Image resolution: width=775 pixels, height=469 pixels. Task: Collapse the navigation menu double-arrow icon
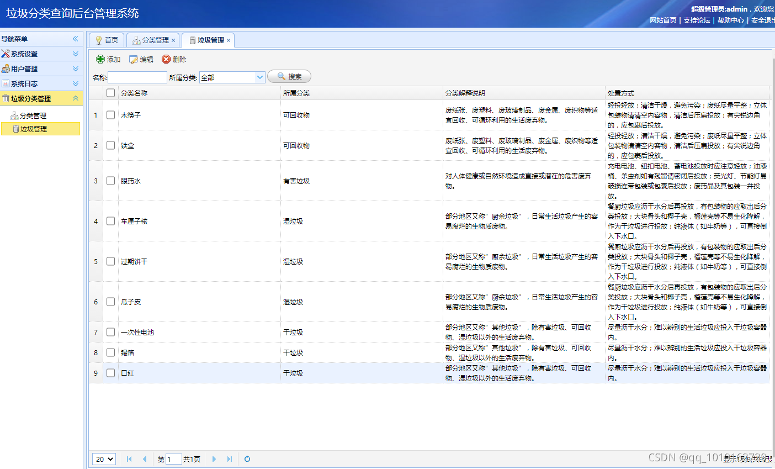click(x=76, y=39)
